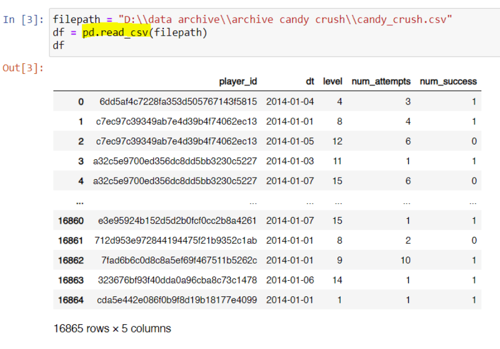Click the Out[3] output prompt

(x=23, y=68)
